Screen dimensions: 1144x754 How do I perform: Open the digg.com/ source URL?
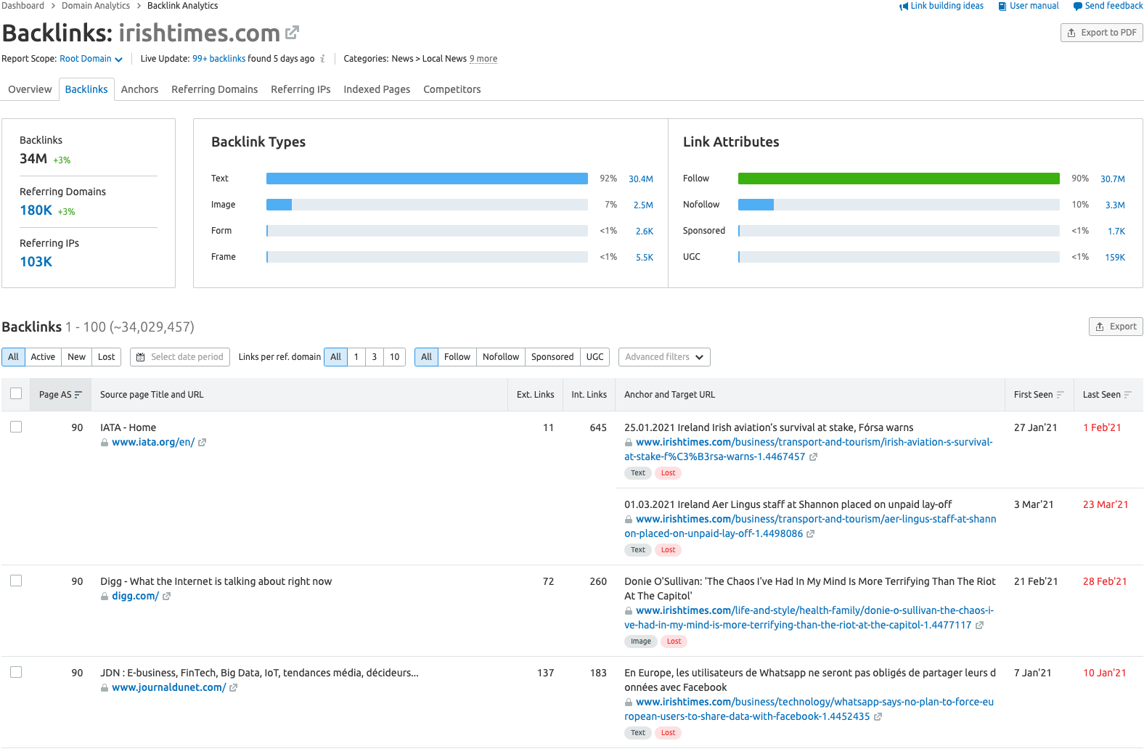tap(135, 597)
